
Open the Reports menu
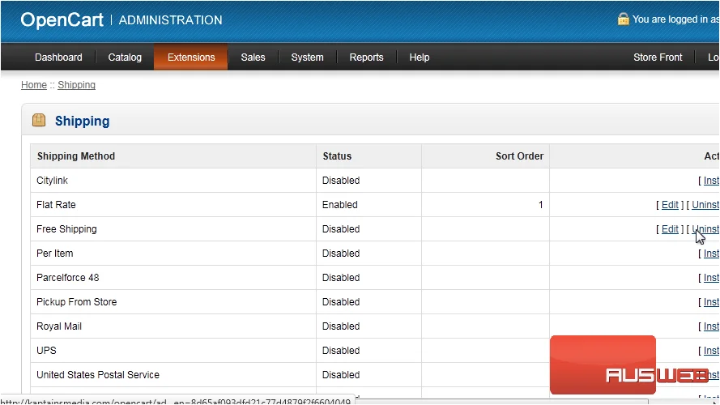pos(366,58)
